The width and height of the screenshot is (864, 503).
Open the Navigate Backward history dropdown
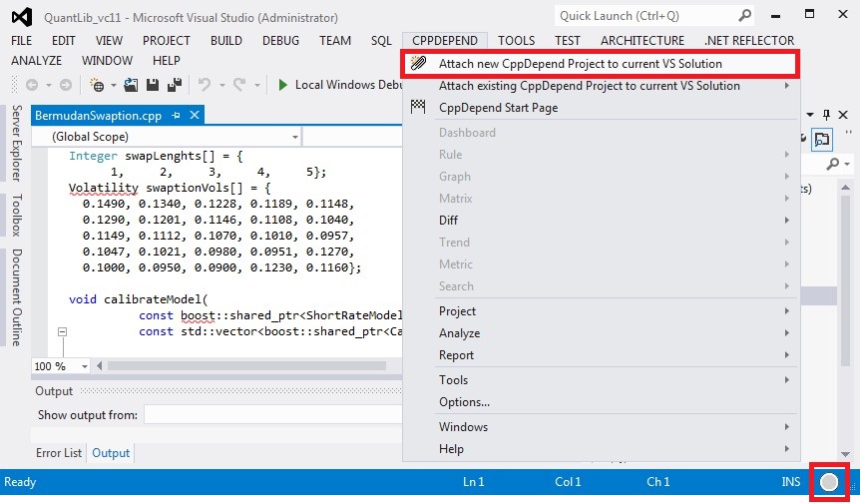pos(49,86)
